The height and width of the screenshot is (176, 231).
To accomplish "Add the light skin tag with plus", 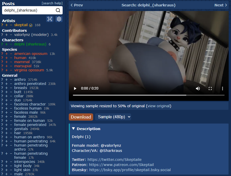I will (x=6, y=170).
